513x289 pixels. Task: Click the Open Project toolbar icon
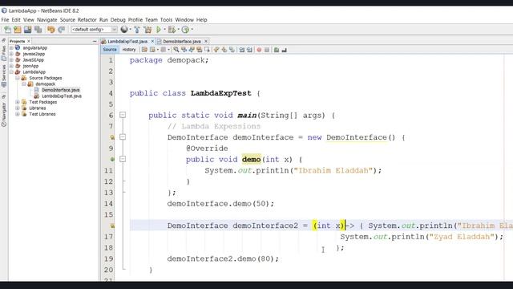[28, 30]
